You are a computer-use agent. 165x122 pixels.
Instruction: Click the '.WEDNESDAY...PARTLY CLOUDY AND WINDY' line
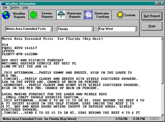[x=71, y=85]
